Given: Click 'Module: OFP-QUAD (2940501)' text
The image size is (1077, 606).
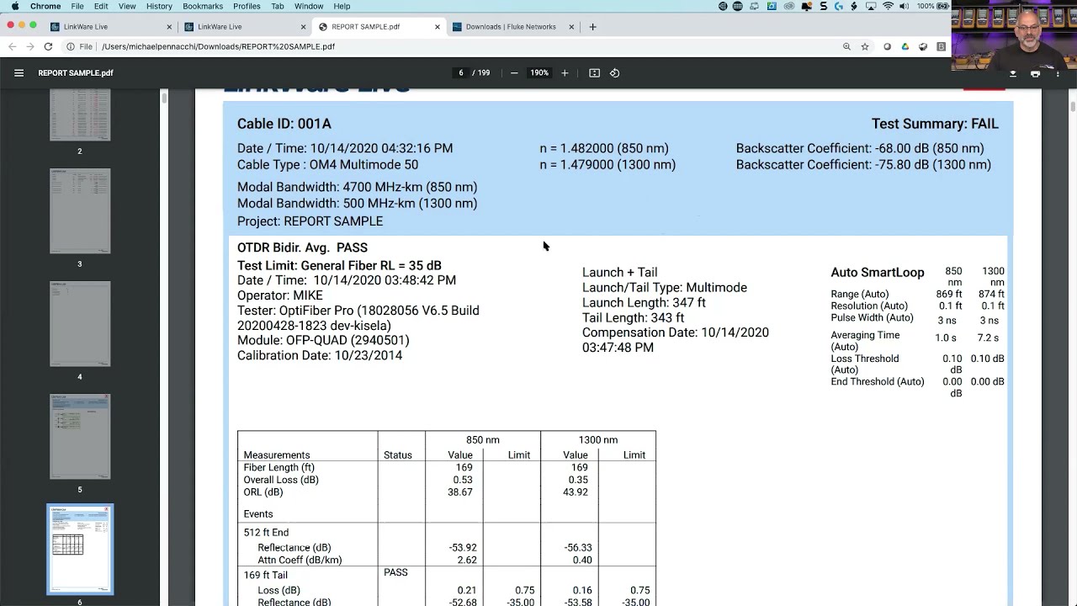Looking at the screenshot, I should click(x=323, y=341).
